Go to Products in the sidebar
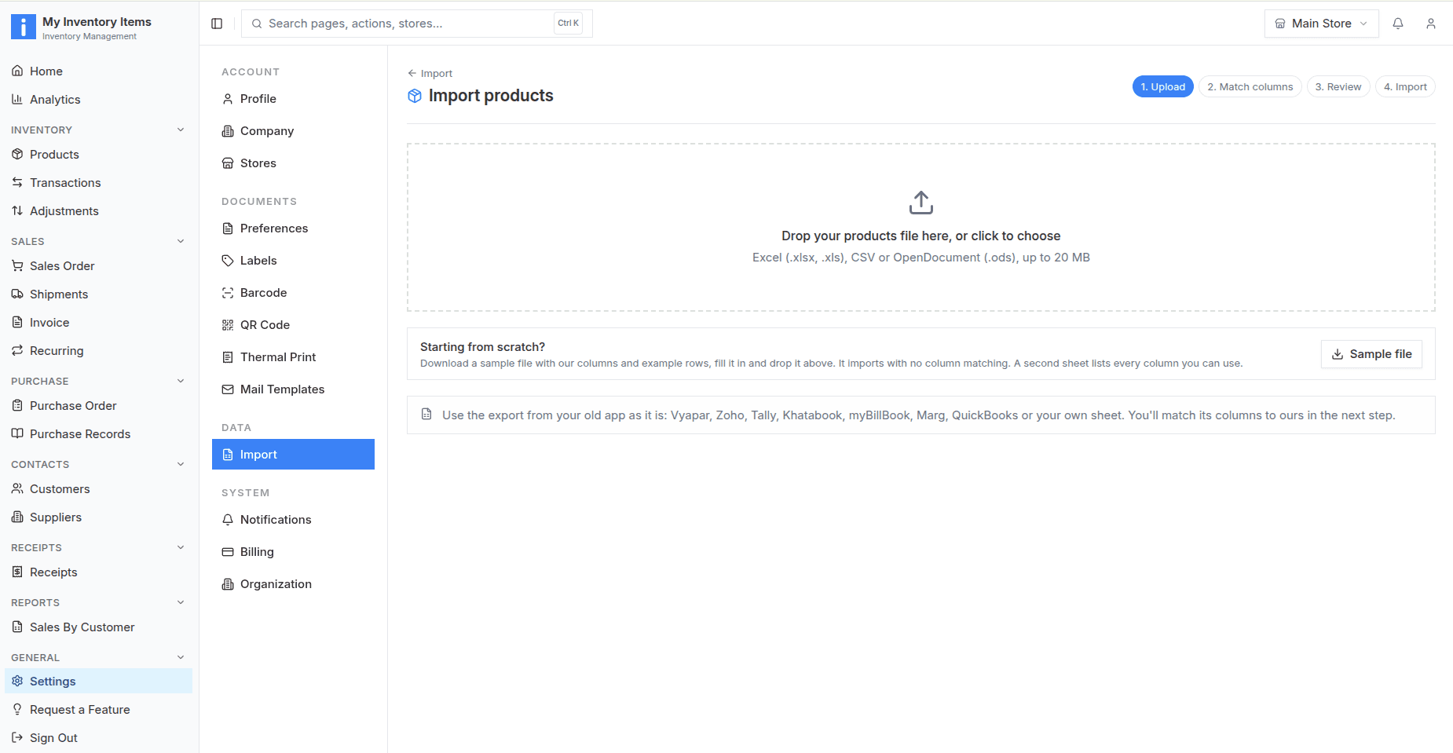The image size is (1453, 753). pyautogui.click(x=98, y=155)
